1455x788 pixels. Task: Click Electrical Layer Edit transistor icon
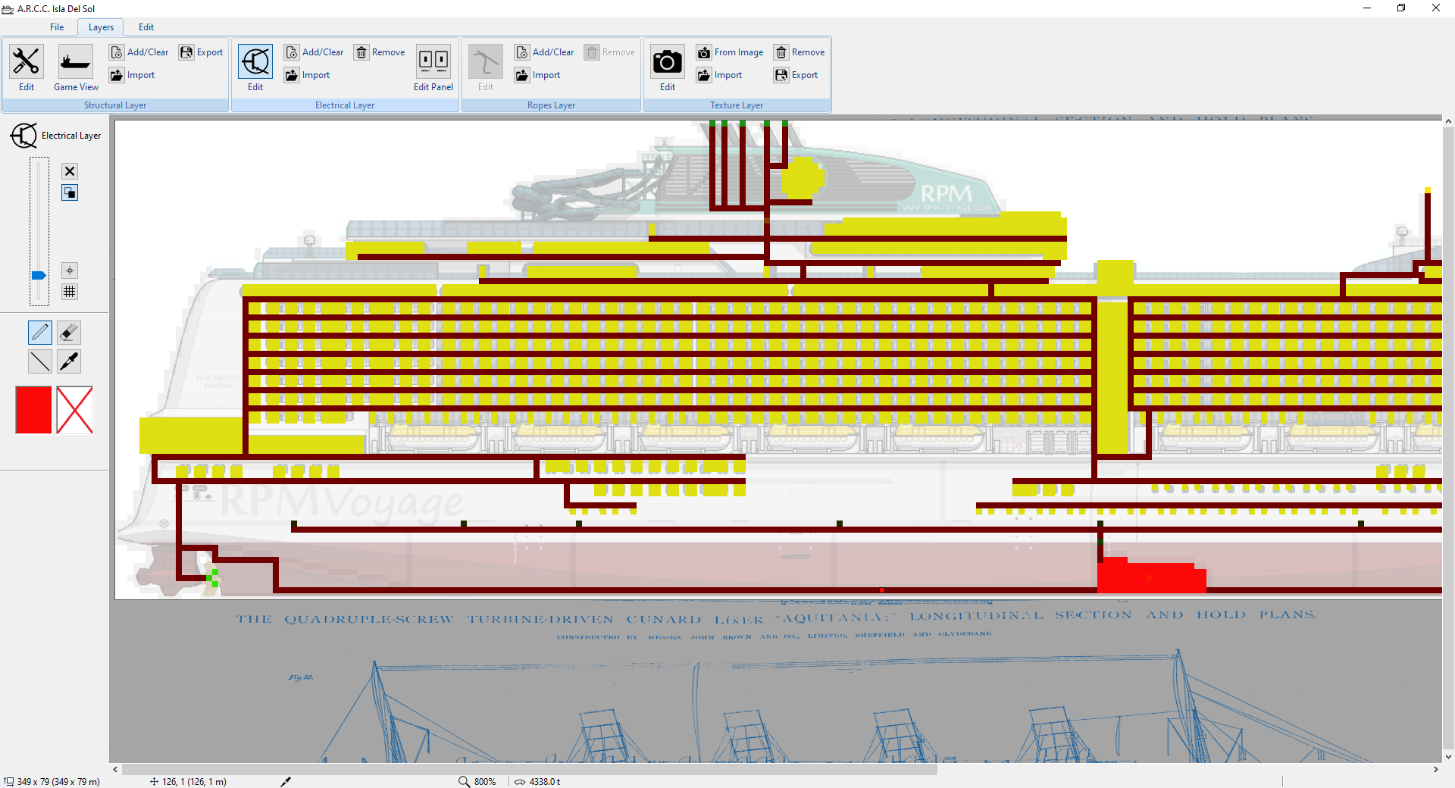point(255,69)
